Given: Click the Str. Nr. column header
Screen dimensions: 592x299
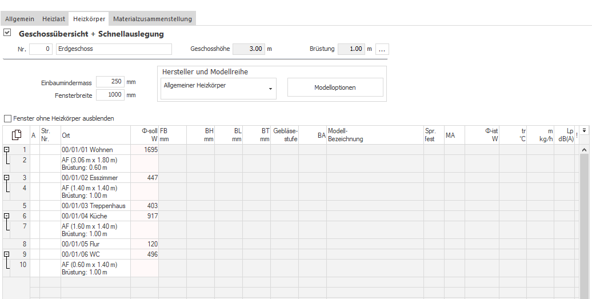Looking at the screenshot, I should tap(50, 135).
